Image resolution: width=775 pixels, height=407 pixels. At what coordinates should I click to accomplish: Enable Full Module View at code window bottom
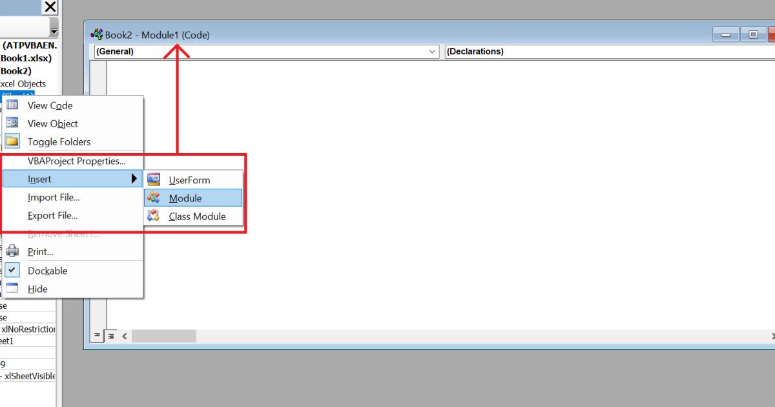pos(110,335)
